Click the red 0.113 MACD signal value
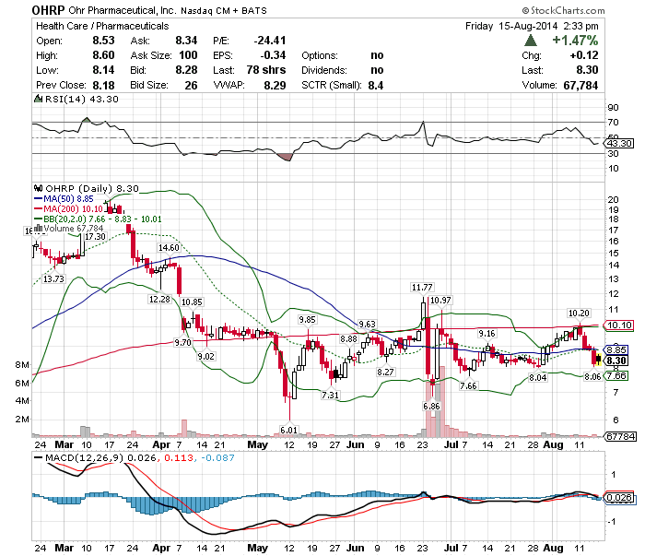Image resolution: width=645 pixels, height=556 pixels. point(179,457)
